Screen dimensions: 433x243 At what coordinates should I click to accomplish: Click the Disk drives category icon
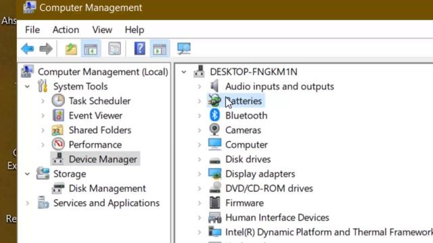pos(215,160)
